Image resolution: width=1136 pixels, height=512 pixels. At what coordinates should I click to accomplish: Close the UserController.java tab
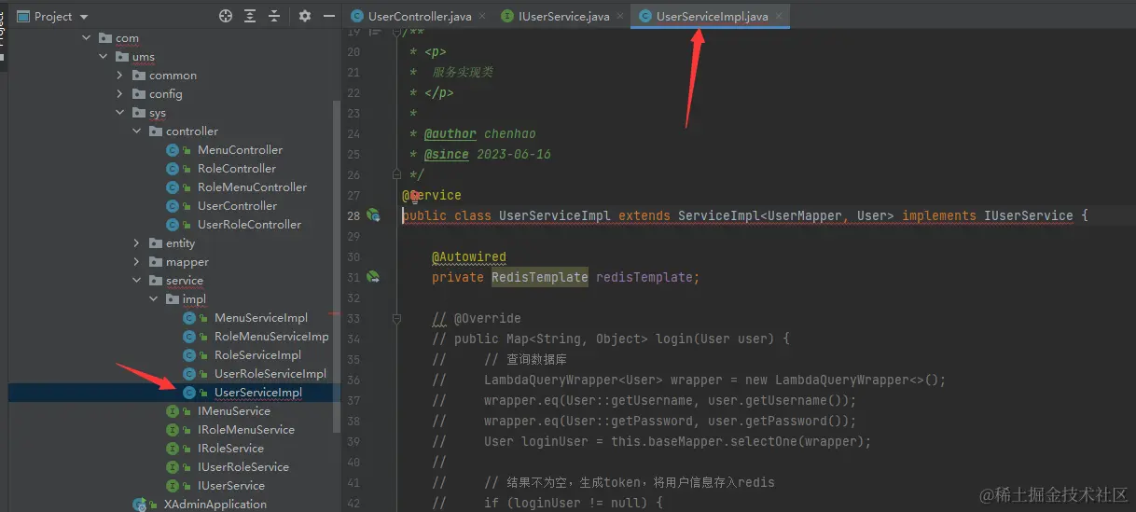pyautogui.click(x=480, y=16)
